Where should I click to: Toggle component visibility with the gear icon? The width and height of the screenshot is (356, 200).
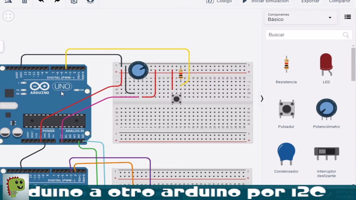pos(90,2)
